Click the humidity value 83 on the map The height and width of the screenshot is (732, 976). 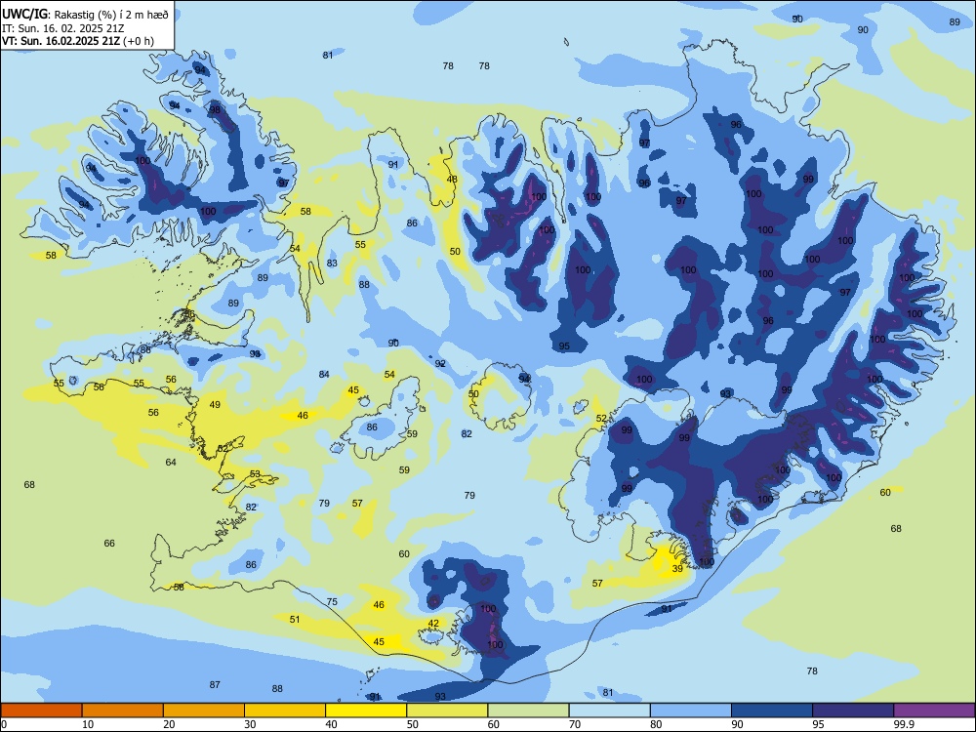[x=332, y=264]
